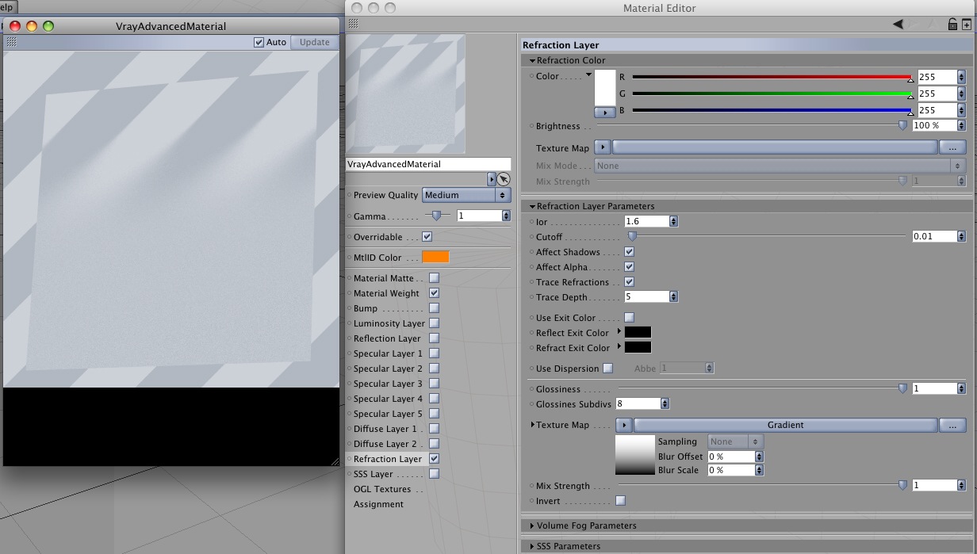Open the color mode arrow beside Color label

click(589, 75)
